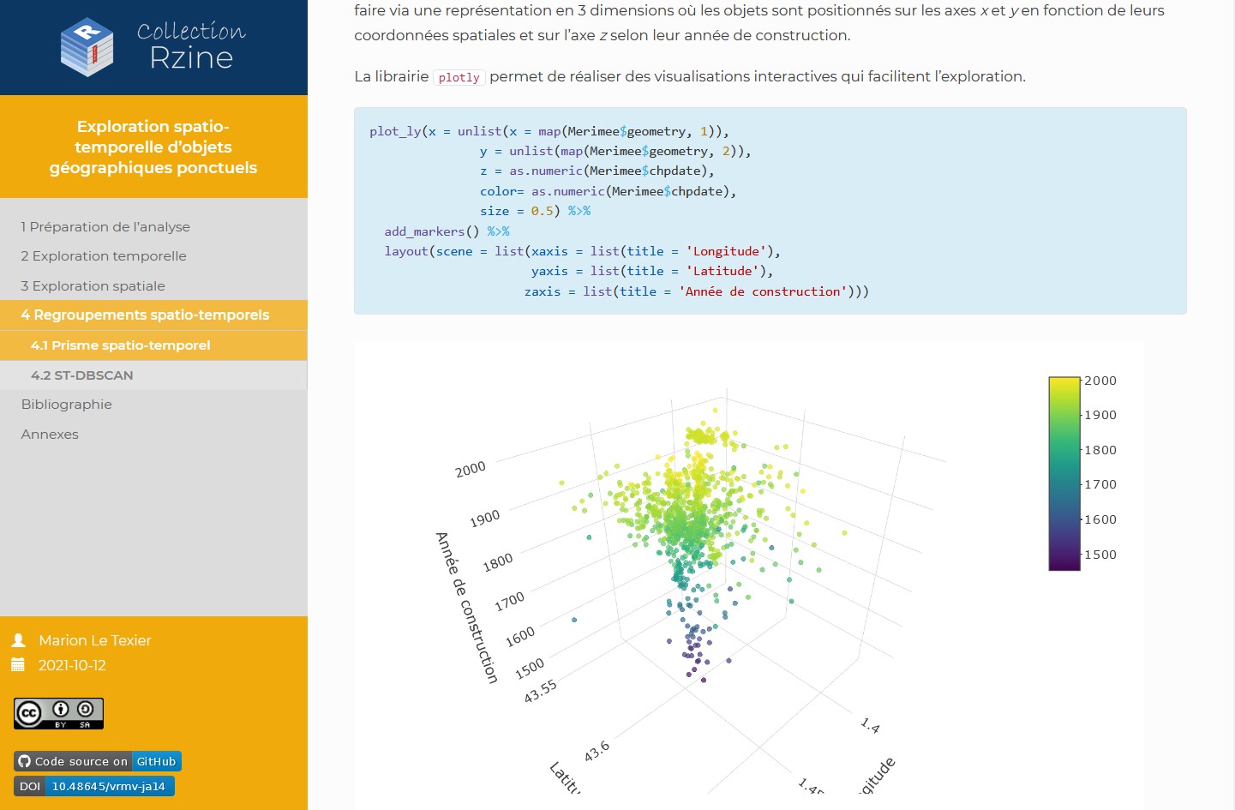
Task: Click the author person icon
Action: click(x=18, y=640)
